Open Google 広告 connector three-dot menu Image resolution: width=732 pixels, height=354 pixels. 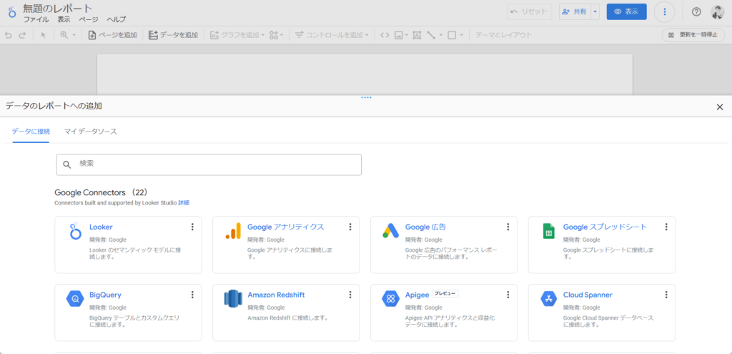pyautogui.click(x=508, y=227)
